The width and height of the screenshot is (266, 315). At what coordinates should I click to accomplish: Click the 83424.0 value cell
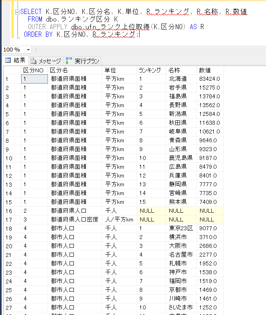(210, 79)
